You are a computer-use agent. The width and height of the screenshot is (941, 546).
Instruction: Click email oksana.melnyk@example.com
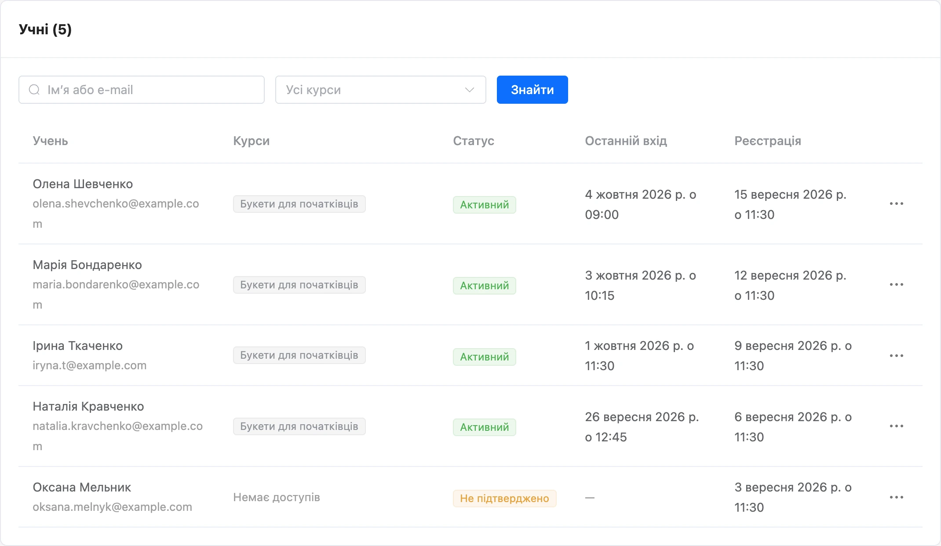[x=112, y=507]
